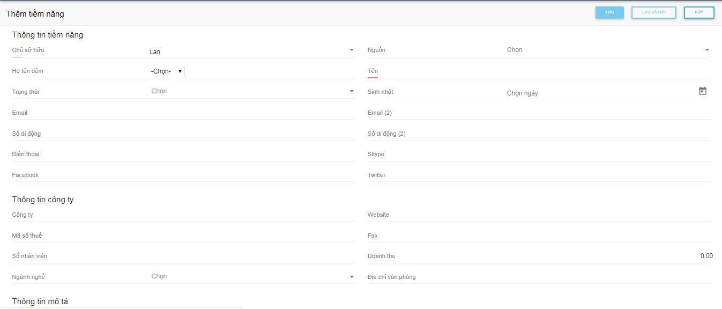Select the Số di động field
The height and width of the screenshot is (309, 722).
[252, 134]
